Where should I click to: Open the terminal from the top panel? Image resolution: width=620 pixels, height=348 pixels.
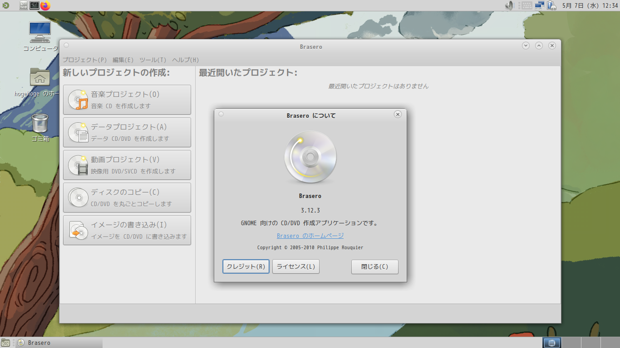(34, 5)
